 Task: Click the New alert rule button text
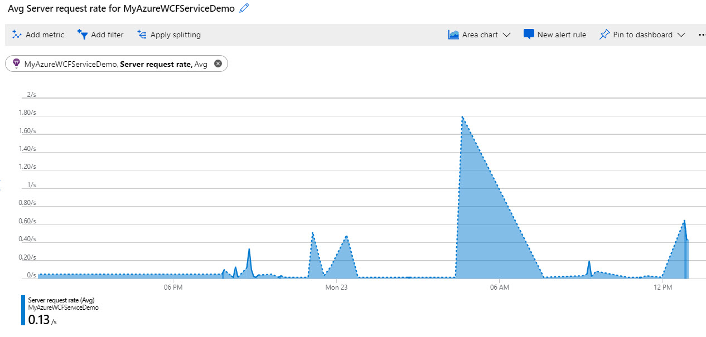(x=562, y=35)
